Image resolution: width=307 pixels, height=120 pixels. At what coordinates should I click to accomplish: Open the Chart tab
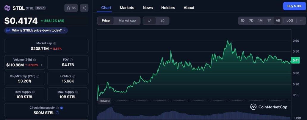106,8
